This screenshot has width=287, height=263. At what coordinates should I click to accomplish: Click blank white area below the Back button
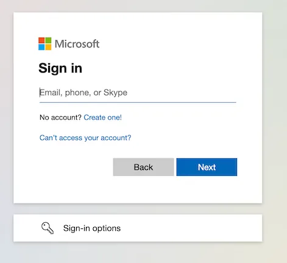click(x=143, y=189)
